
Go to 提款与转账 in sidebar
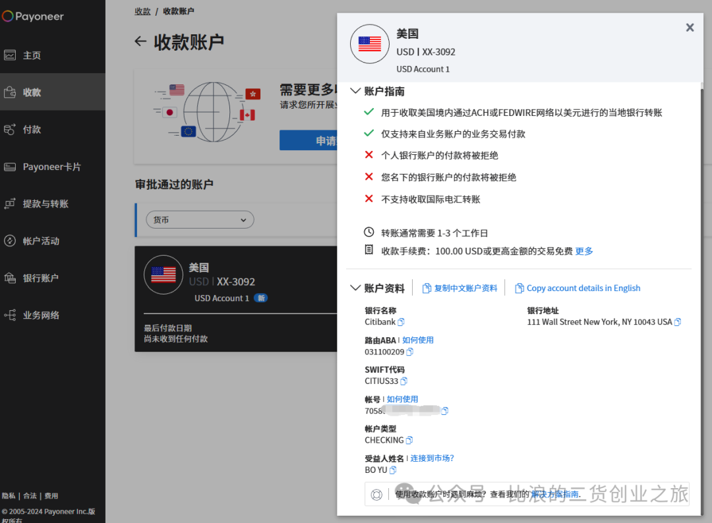coord(45,204)
